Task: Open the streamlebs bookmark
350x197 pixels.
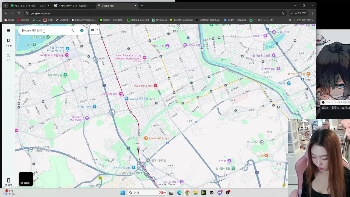Action: [159, 20]
